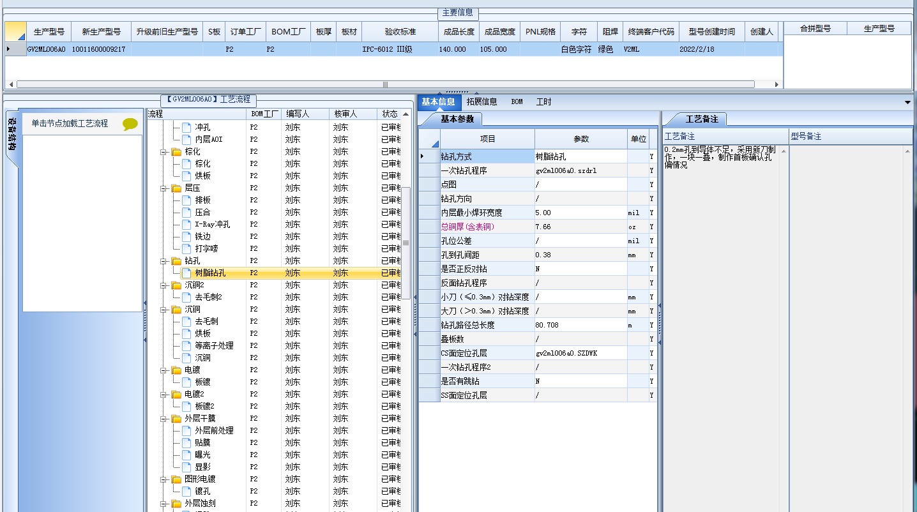Select the 工艺备注 tab

[702, 119]
